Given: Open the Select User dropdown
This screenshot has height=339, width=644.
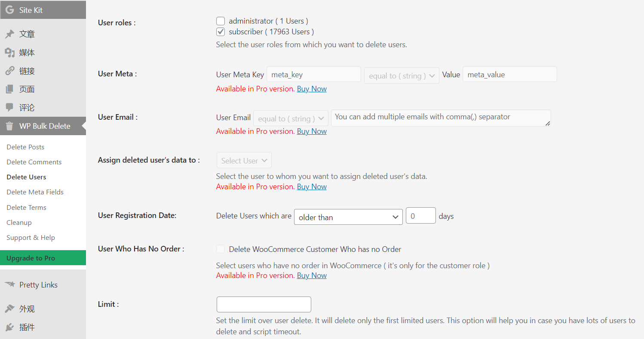Looking at the screenshot, I should 244,160.
